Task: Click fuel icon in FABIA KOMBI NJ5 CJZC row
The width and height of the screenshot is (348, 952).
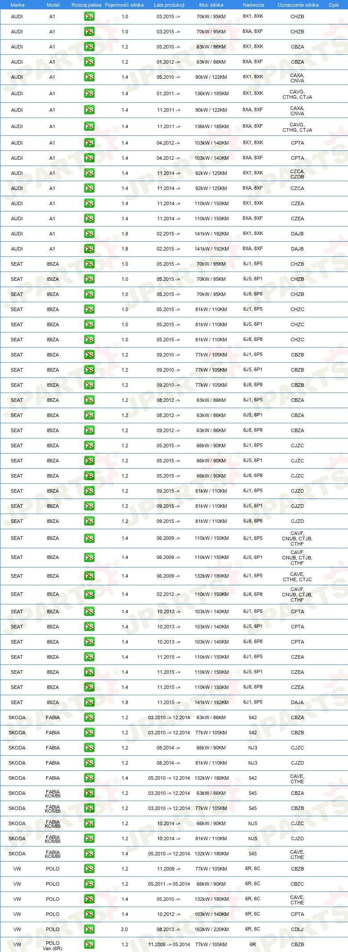Action: 89,823
